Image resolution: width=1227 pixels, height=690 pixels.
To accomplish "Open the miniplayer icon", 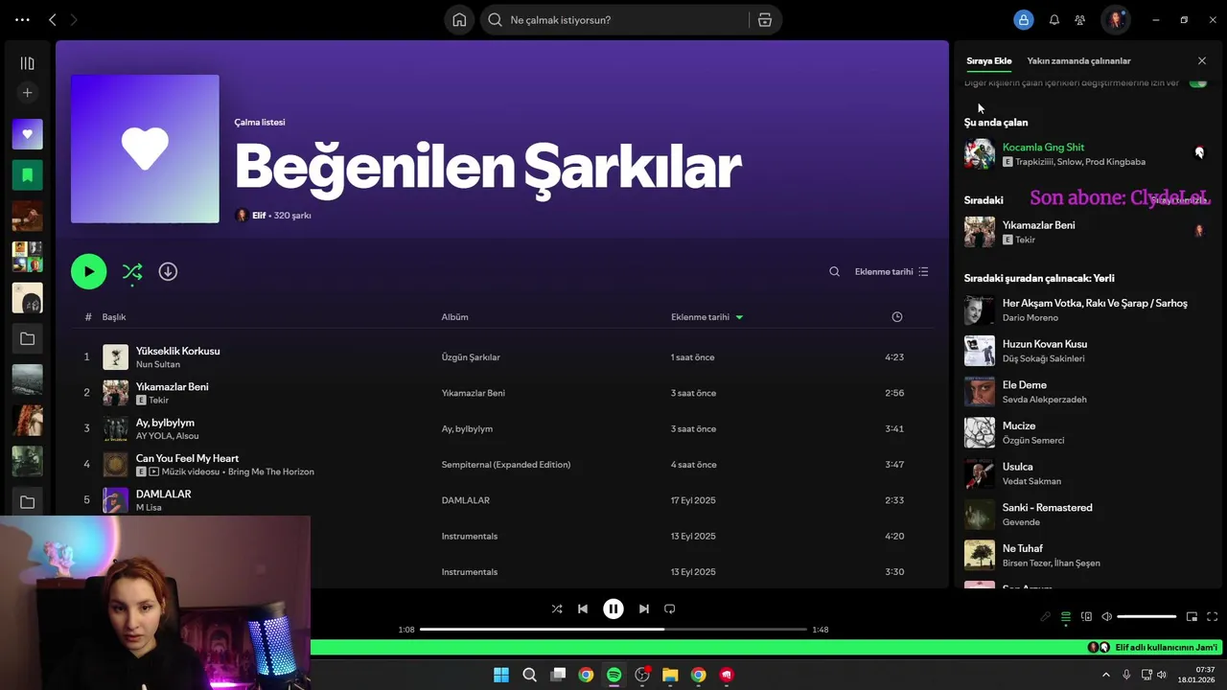I will [1192, 617].
